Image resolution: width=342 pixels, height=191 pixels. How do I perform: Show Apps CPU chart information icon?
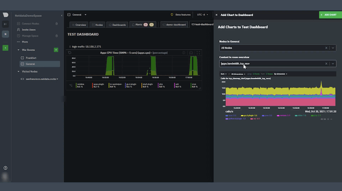pyautogui.click(x=184, y=53)
